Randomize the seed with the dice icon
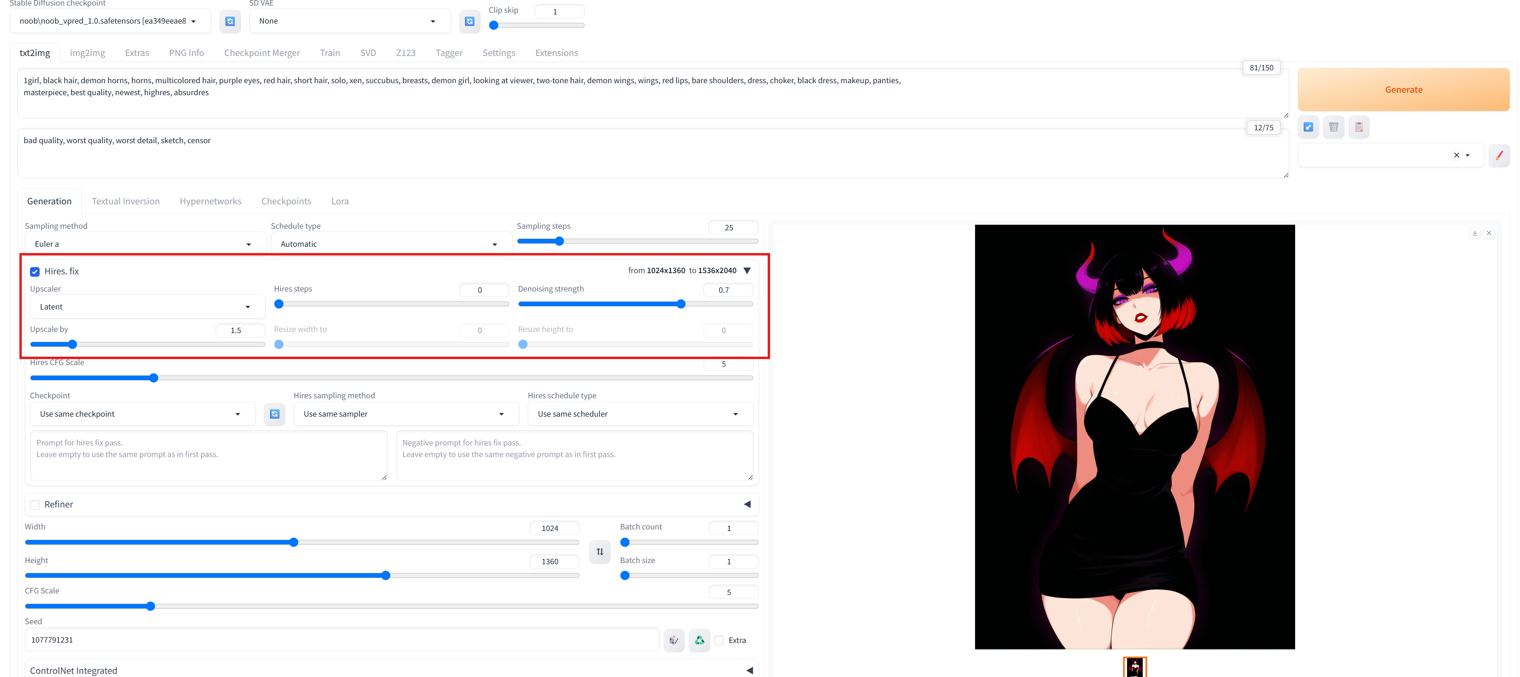 (673, 640)
